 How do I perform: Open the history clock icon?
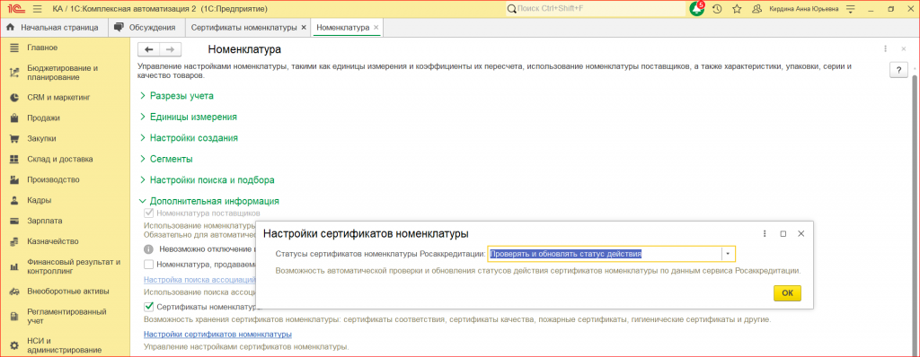pos(717,9)
